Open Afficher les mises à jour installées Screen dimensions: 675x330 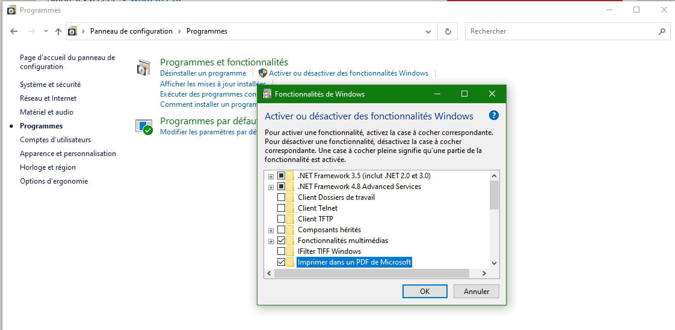click(x=213, y=83)
